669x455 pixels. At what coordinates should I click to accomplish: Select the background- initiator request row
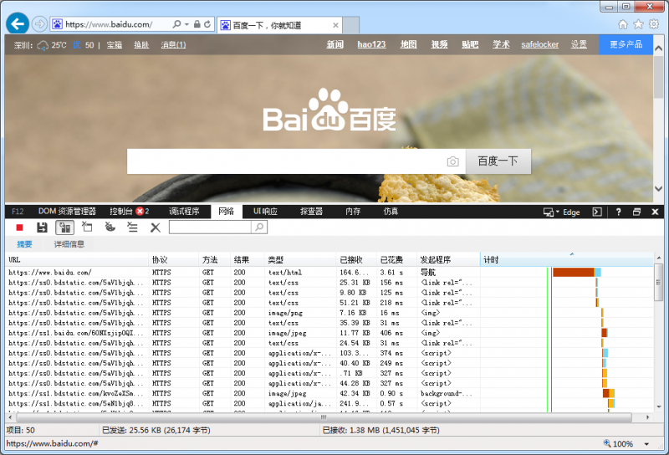[329, 394]
